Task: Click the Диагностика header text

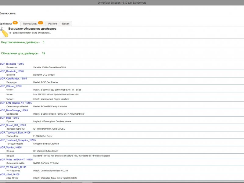Action: (8, 13)
